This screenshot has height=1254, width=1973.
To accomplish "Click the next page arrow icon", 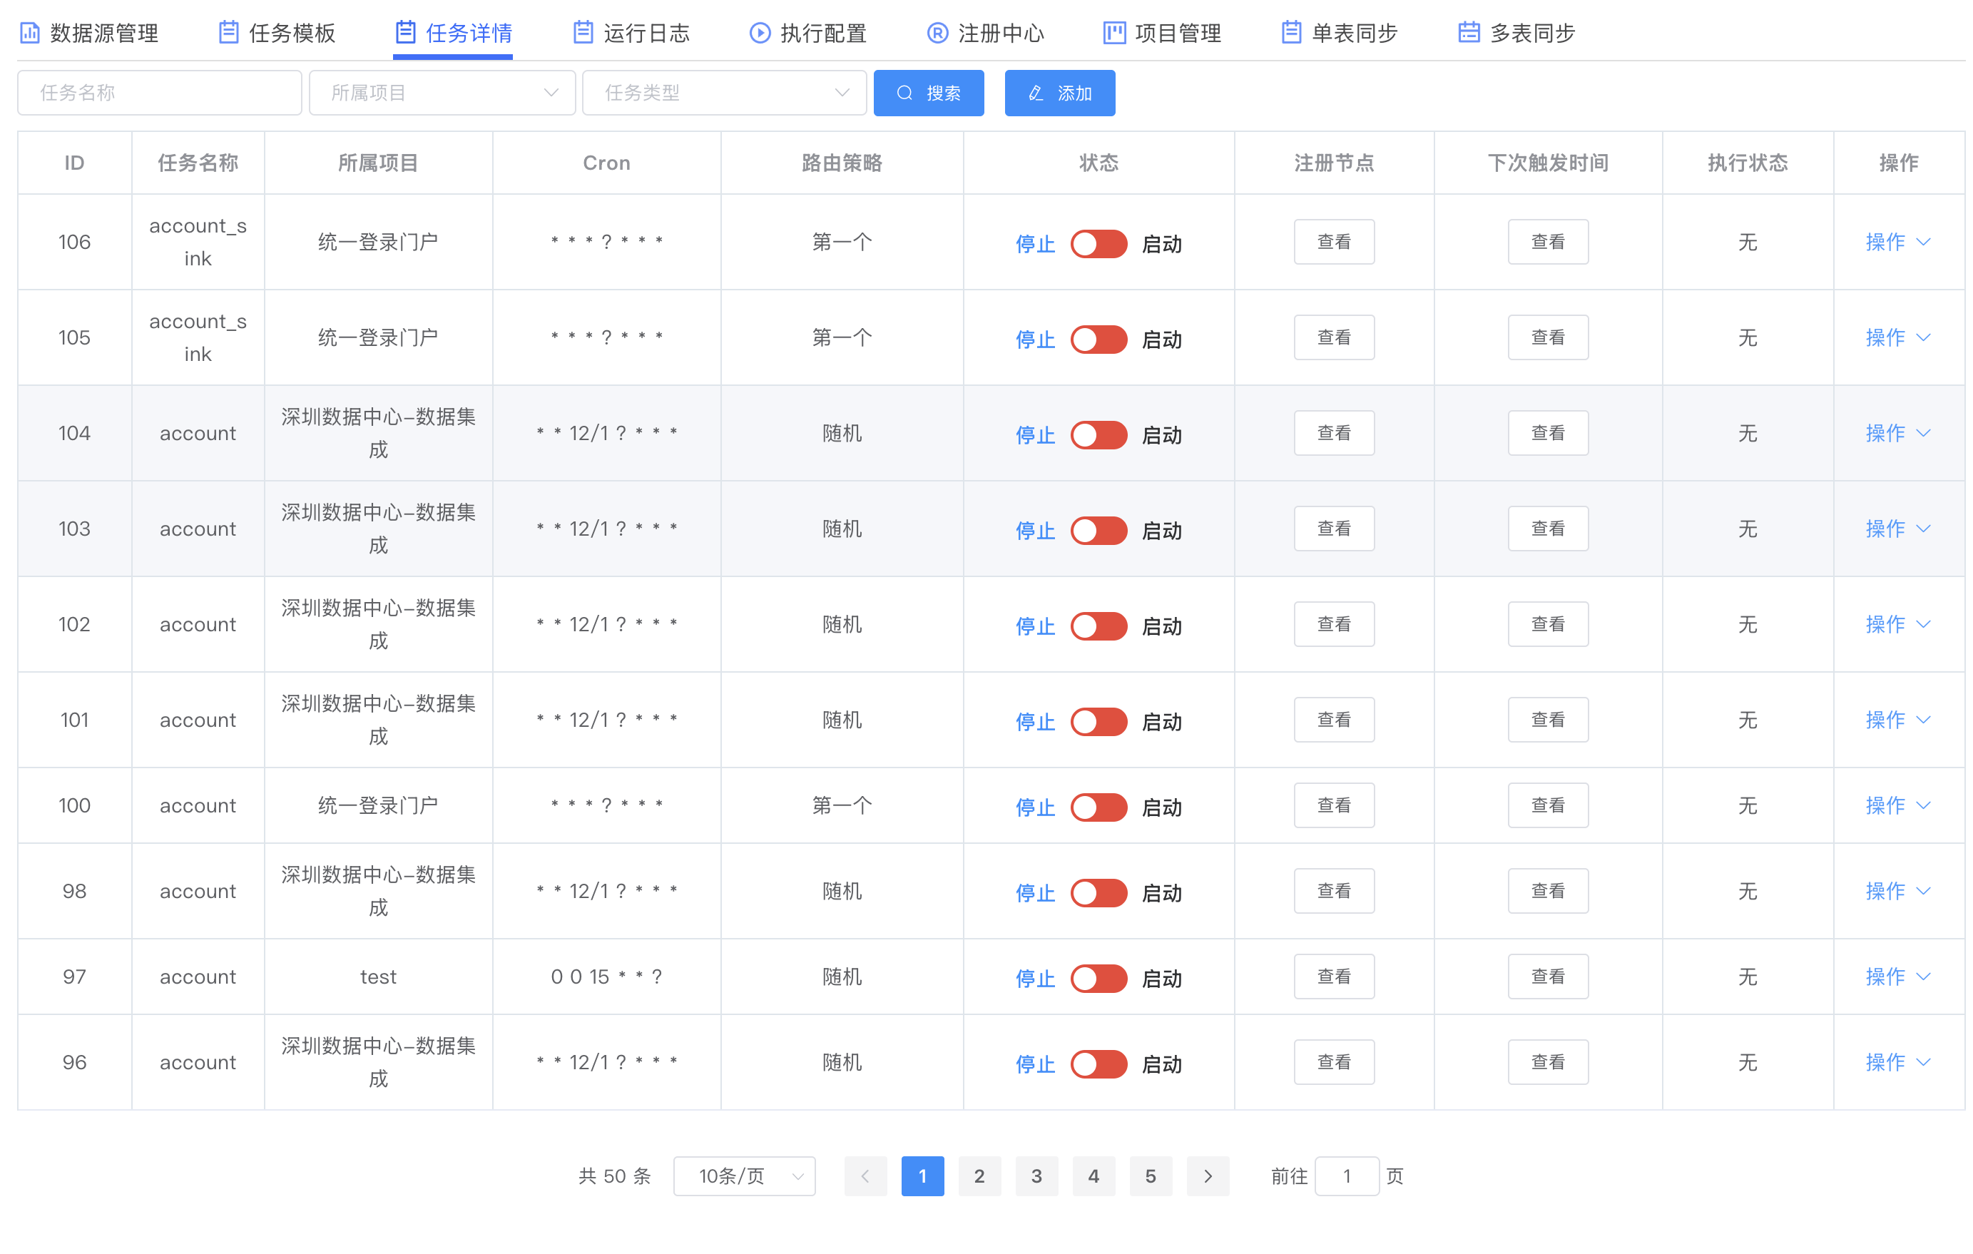I will (1208, 1176).
